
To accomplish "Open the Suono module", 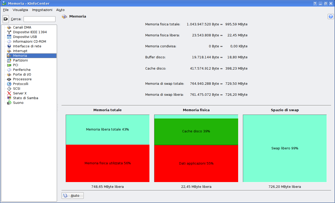I will pyautogui.click(x=18, y=103).
